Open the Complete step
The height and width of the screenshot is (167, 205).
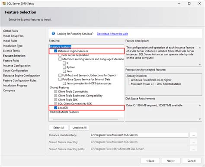tap(9, 90)
